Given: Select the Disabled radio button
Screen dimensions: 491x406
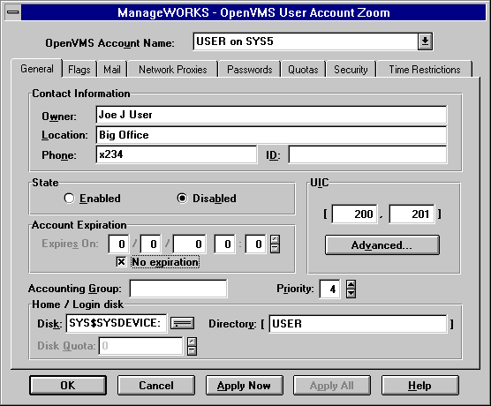Looking at the screenshot, I should click(x=182, y=199).
